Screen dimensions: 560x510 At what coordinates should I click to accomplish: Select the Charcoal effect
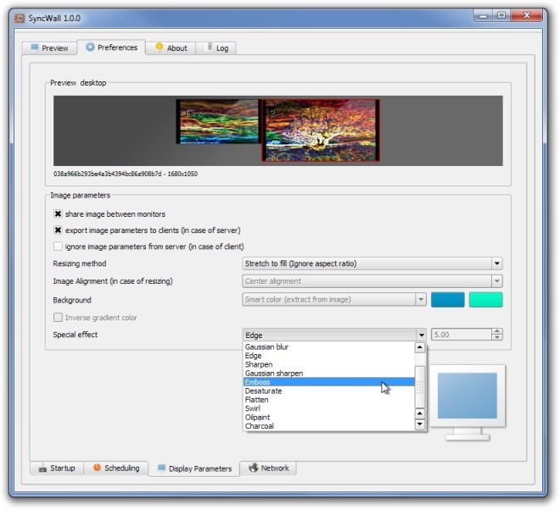click(x=328, y=426)
